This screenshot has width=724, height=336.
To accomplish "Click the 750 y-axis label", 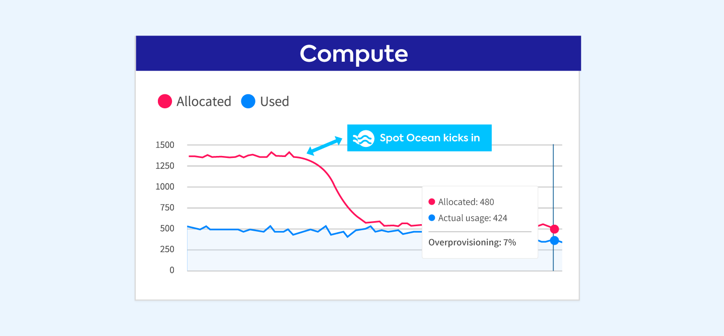I will [x=167, y=208].
